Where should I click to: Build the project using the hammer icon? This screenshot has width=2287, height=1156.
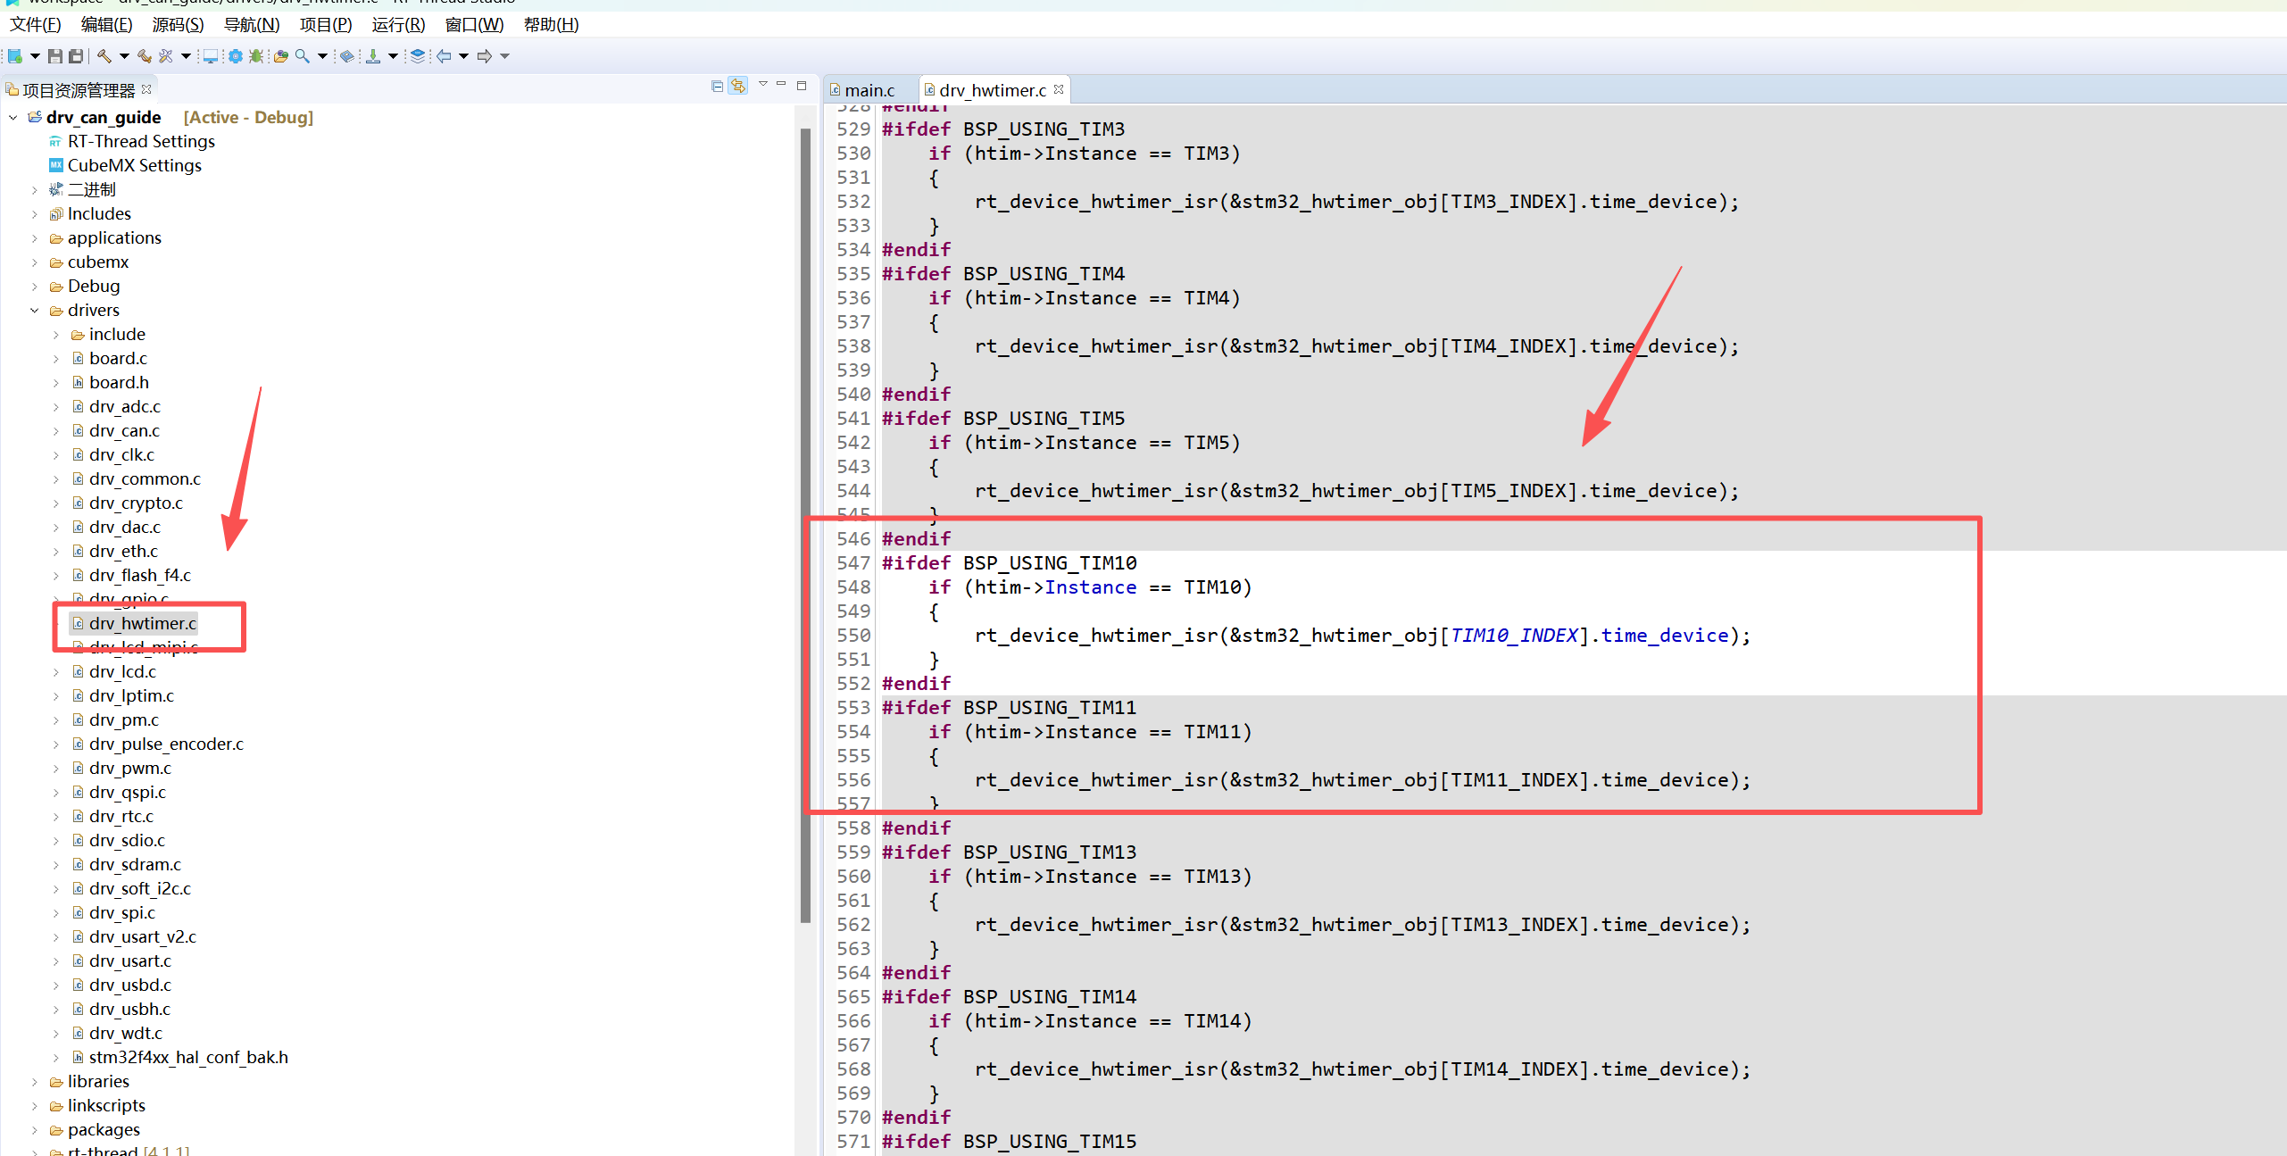(104, 55)
